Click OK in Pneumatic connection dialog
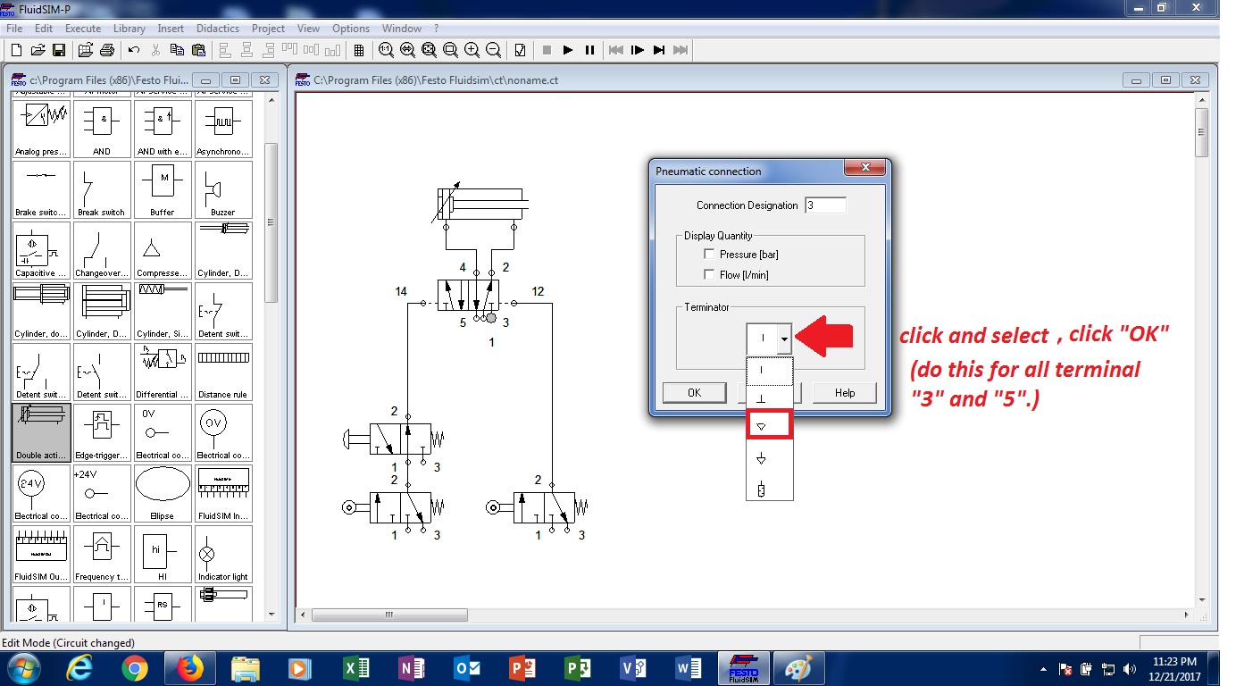The image size is (1236, 686). 694,393
